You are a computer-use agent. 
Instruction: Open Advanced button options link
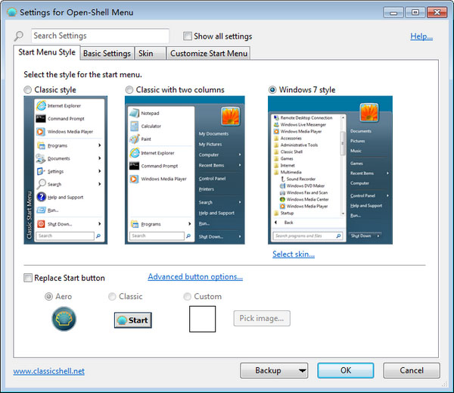coord(195,277)
